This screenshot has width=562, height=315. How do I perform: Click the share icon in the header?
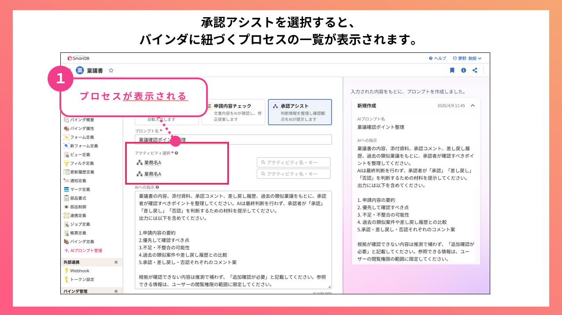(475, 70)
